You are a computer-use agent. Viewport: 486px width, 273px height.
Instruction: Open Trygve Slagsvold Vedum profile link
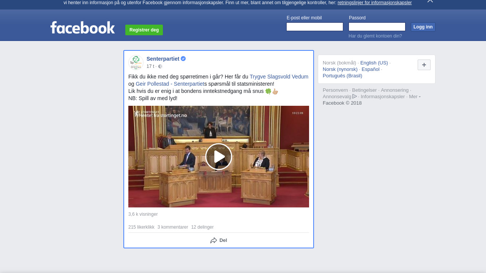279,77
